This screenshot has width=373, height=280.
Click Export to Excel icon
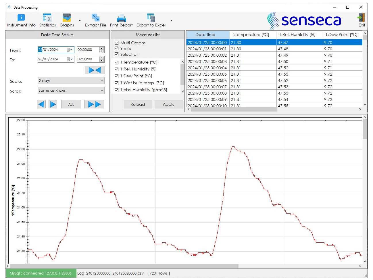point(151,18)
